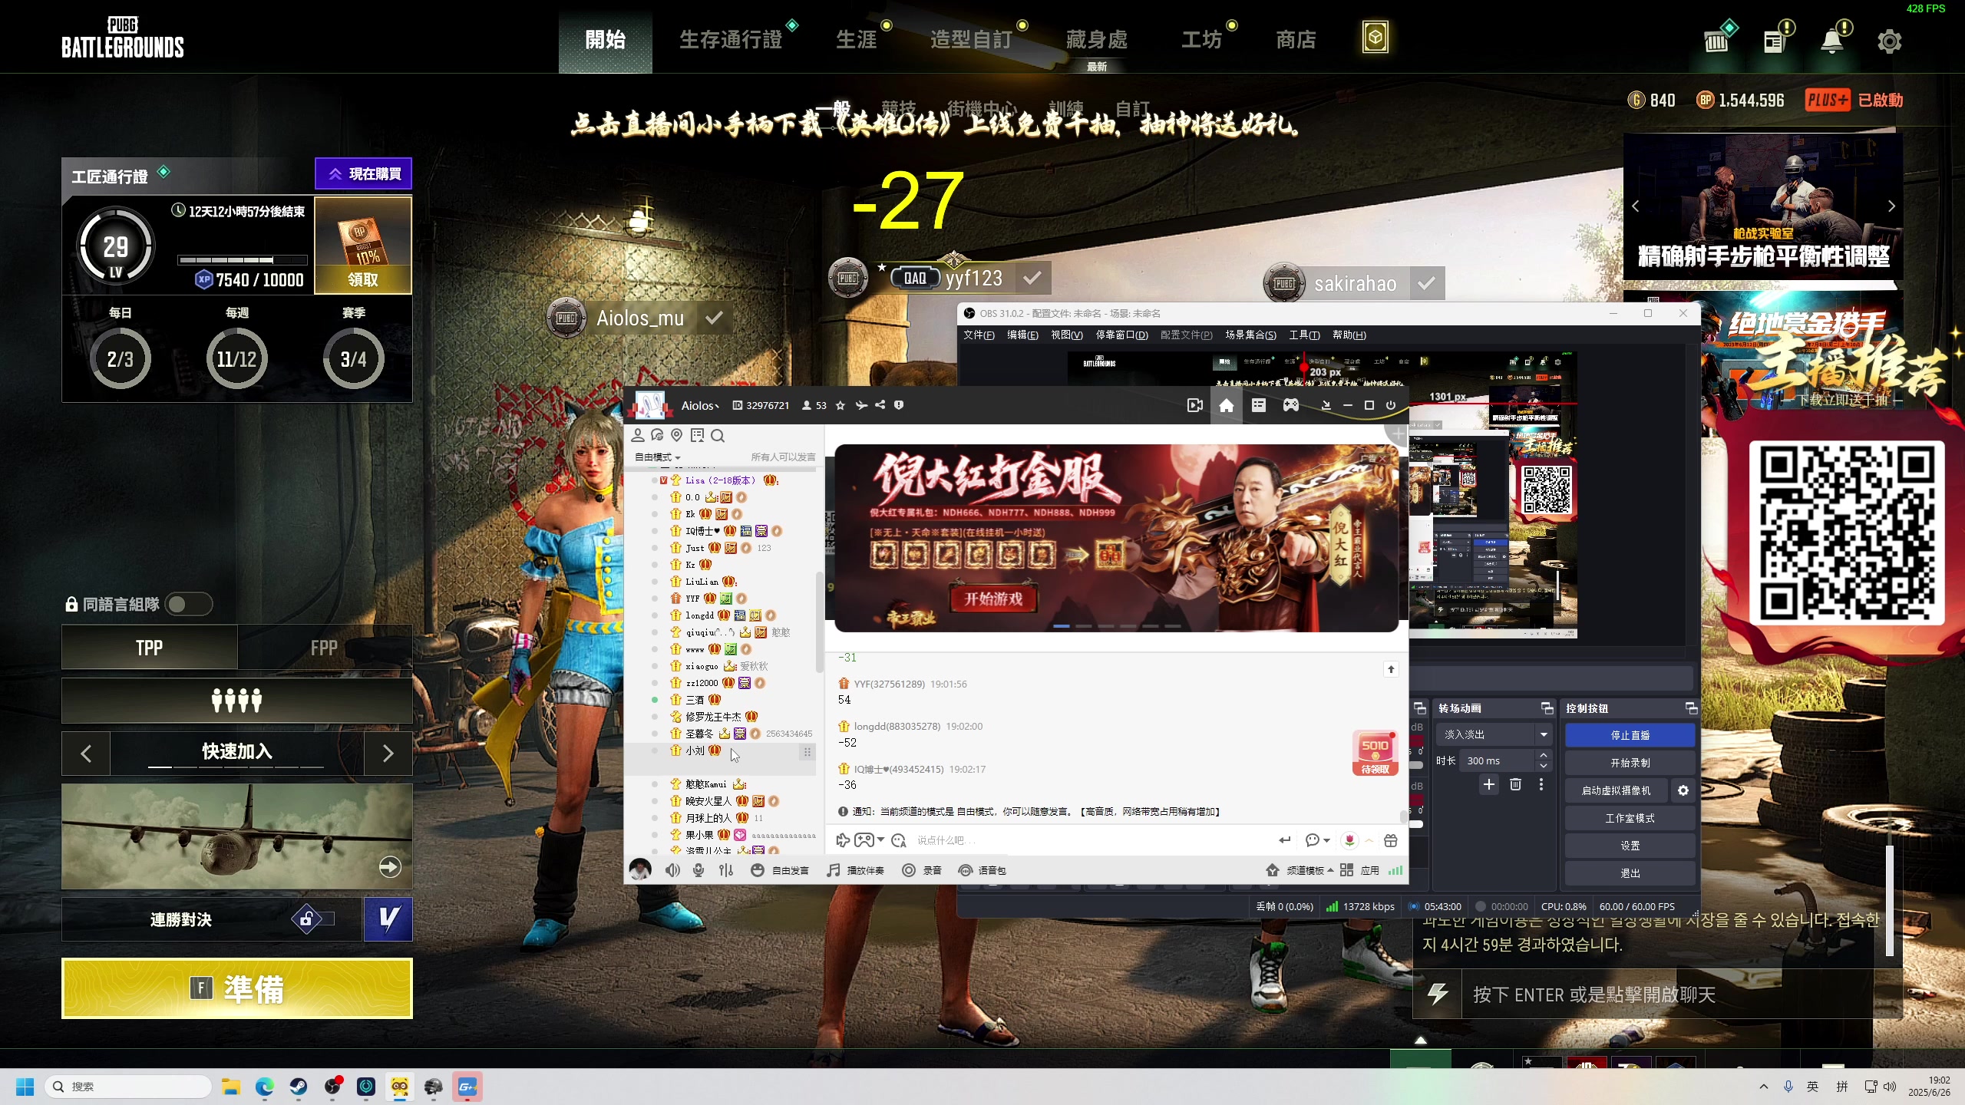The width and height of the screenshot is (1965, 1105).
Task: Increase OBS transition duration stepper
Action: coord(1543,755)
